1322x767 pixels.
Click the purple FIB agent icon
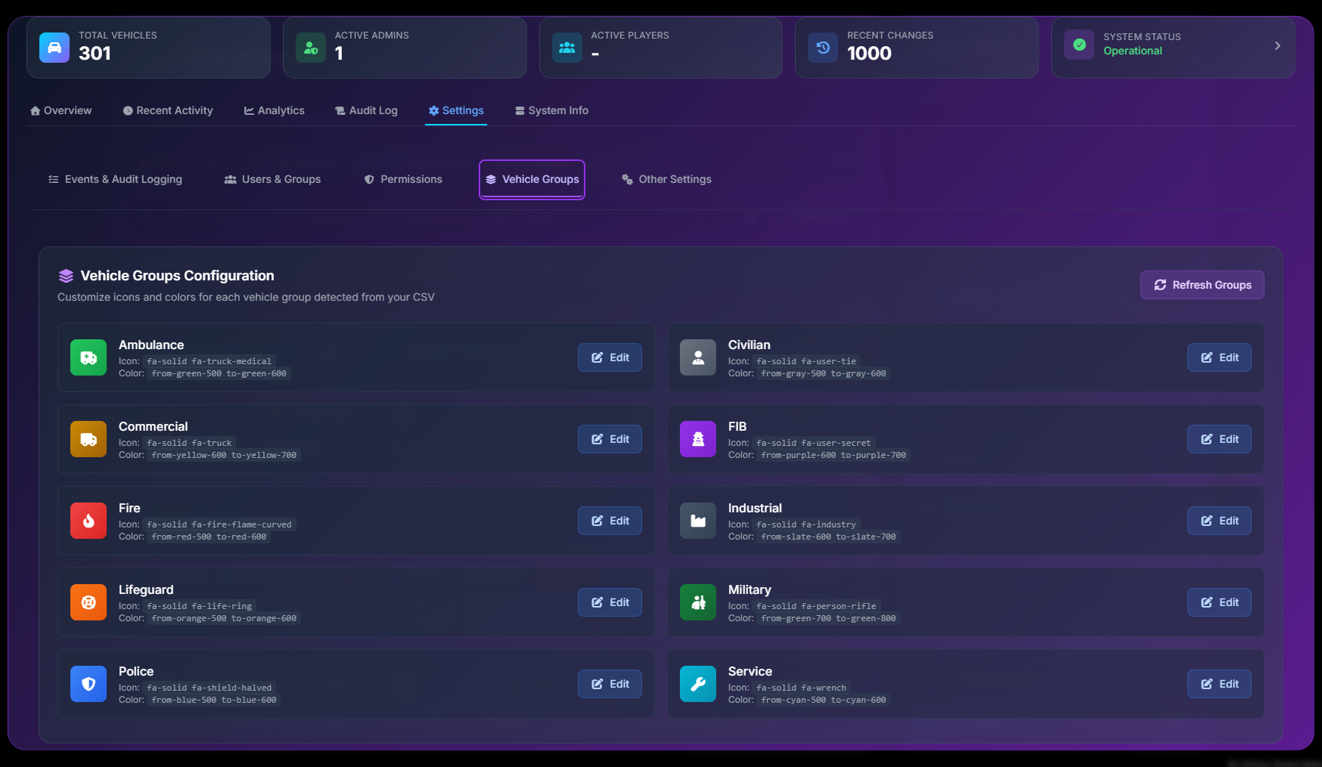coord(697,439)
